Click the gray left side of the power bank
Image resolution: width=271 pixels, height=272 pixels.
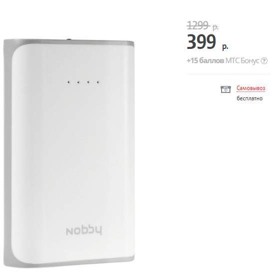[x=7, y=153]
